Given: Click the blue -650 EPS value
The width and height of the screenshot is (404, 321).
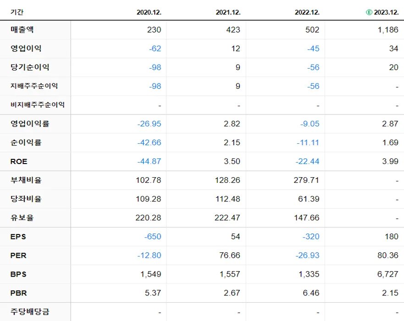Looking at the screenshot, I should click(x=152, y=236).
